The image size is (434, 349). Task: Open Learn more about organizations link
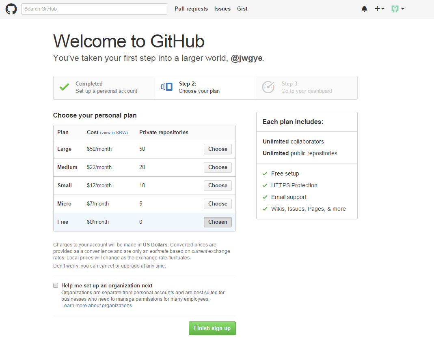pyautogui.click(x=97, y=306)
